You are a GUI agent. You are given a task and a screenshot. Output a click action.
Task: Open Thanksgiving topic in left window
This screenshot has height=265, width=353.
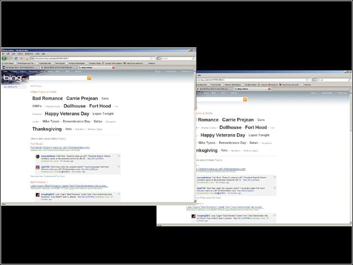tap(47, 129)
